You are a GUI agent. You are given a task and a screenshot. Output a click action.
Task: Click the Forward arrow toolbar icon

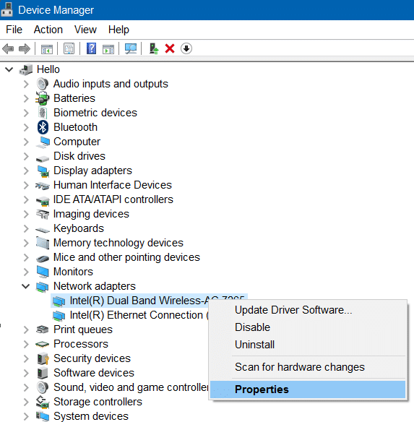[x=25, y=49]
